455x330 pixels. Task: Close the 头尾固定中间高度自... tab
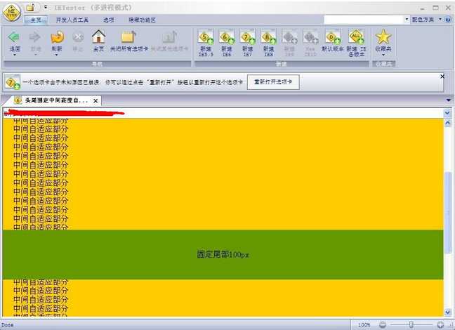coord(95,100)
